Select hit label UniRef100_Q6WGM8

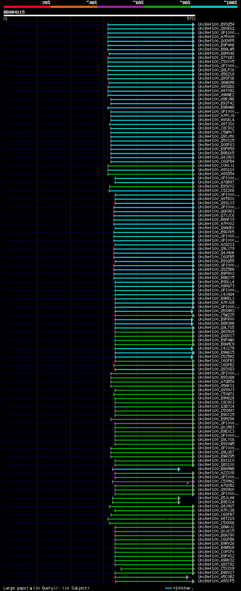click(x=216, y=82)
